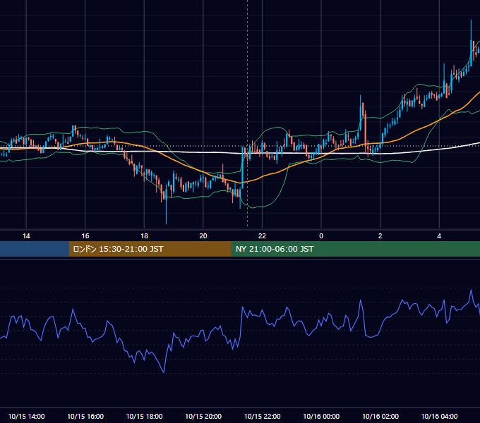Click the 0 hour axis label
The height and width of the screenshot is (423, 480).
[x=321, y=236]
